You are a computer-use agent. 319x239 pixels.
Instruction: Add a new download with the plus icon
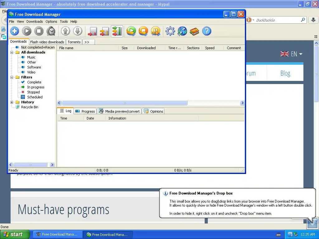14,31
